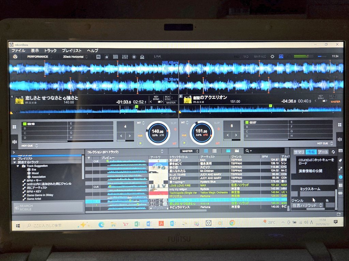349x261 pixels.
Task: Open the FX panel from the toolbar
Action: tap(98, 57)
